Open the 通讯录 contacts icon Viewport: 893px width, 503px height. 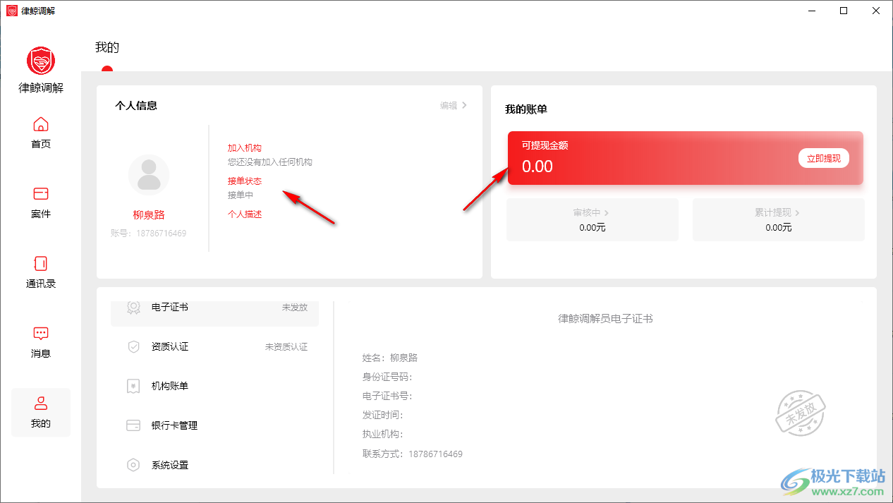point(41,264)
